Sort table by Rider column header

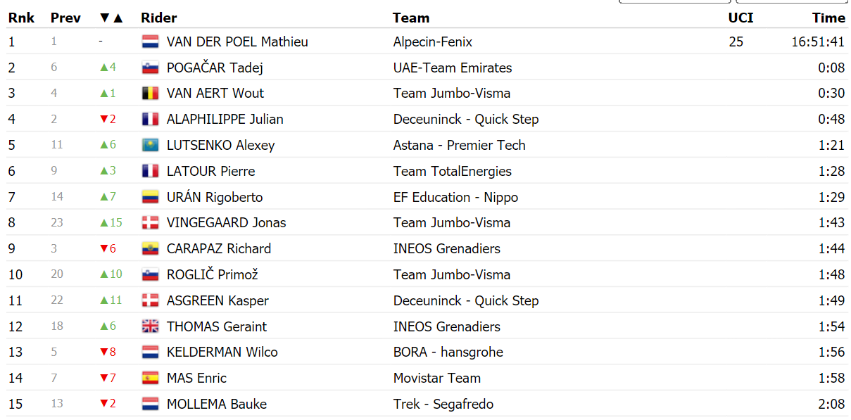pos(159,18)
